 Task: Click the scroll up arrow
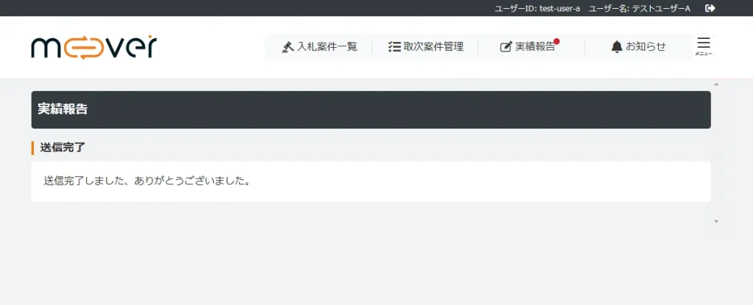[716, 85]
